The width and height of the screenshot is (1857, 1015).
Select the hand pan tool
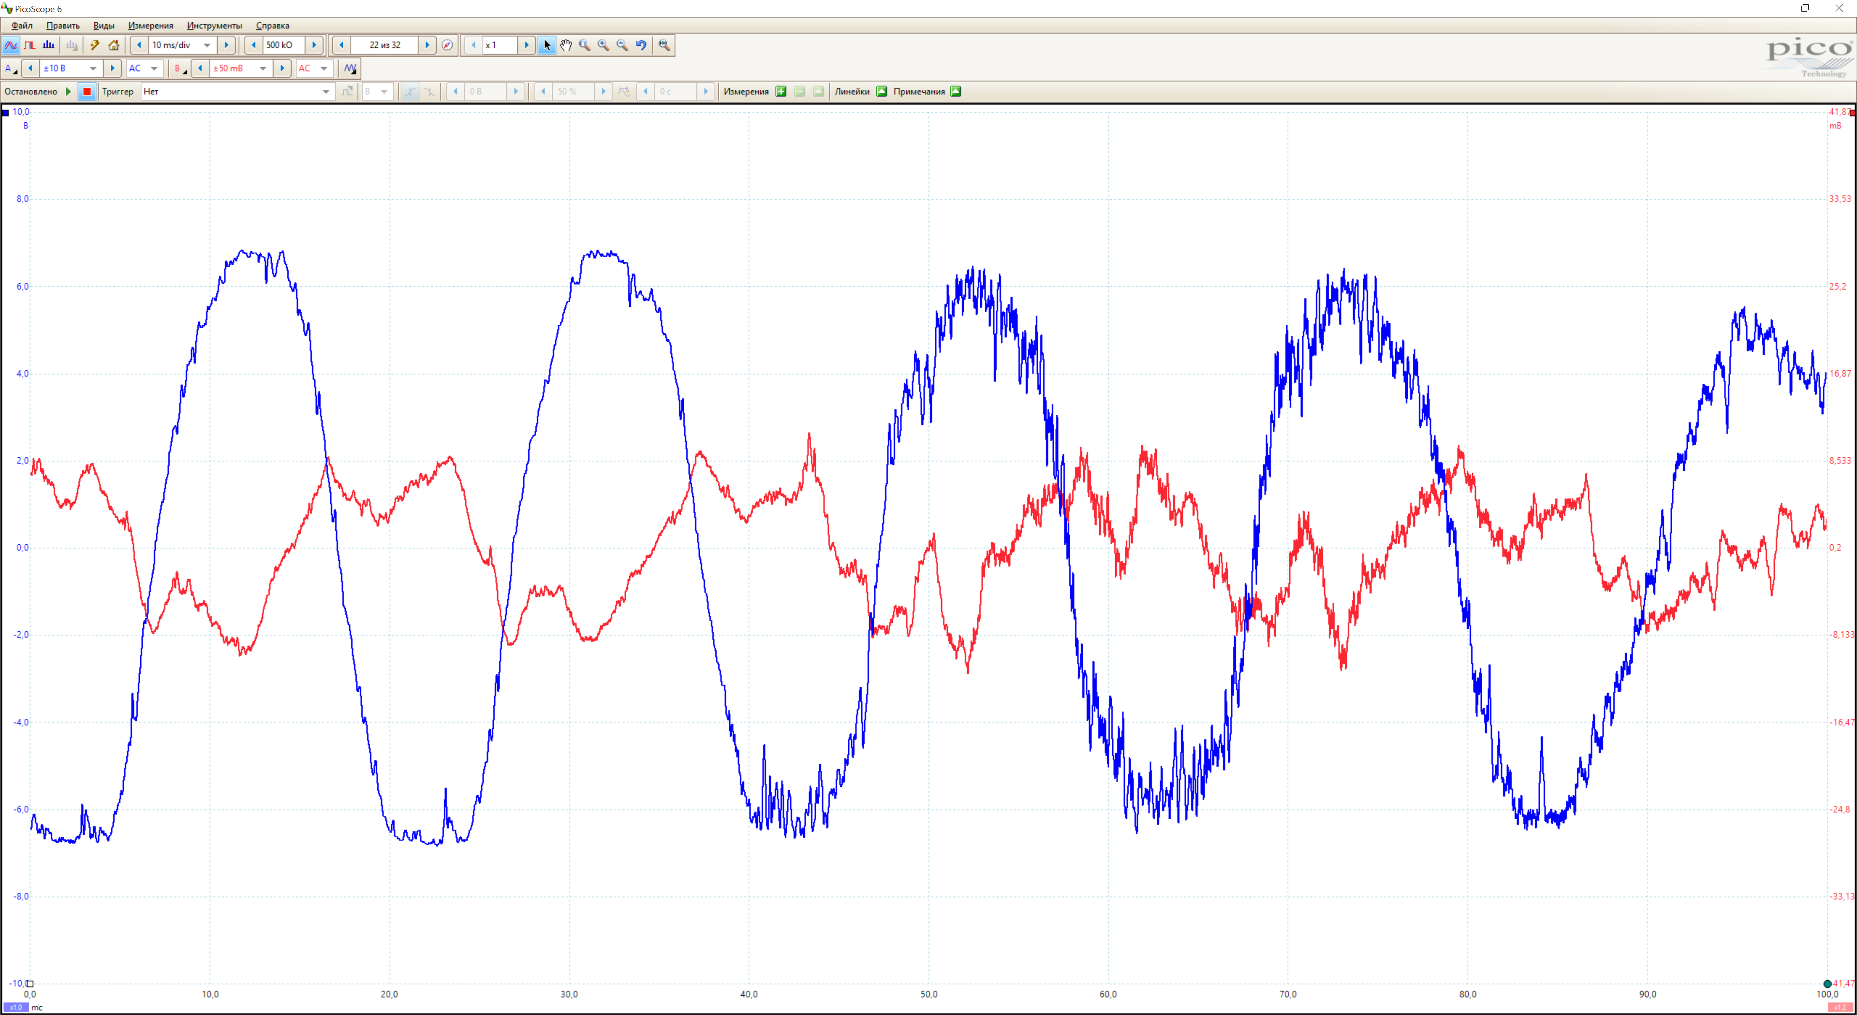pyautogui.click(x=566, y=44)
